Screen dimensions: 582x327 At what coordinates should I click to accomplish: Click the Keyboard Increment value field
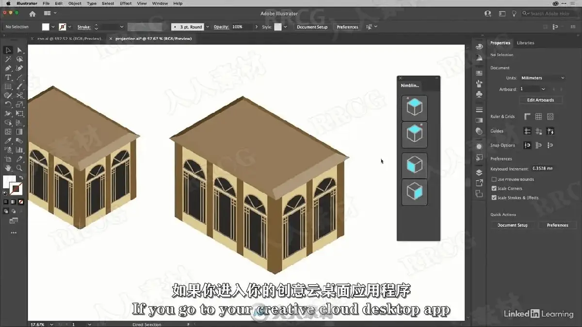point(543,169)
